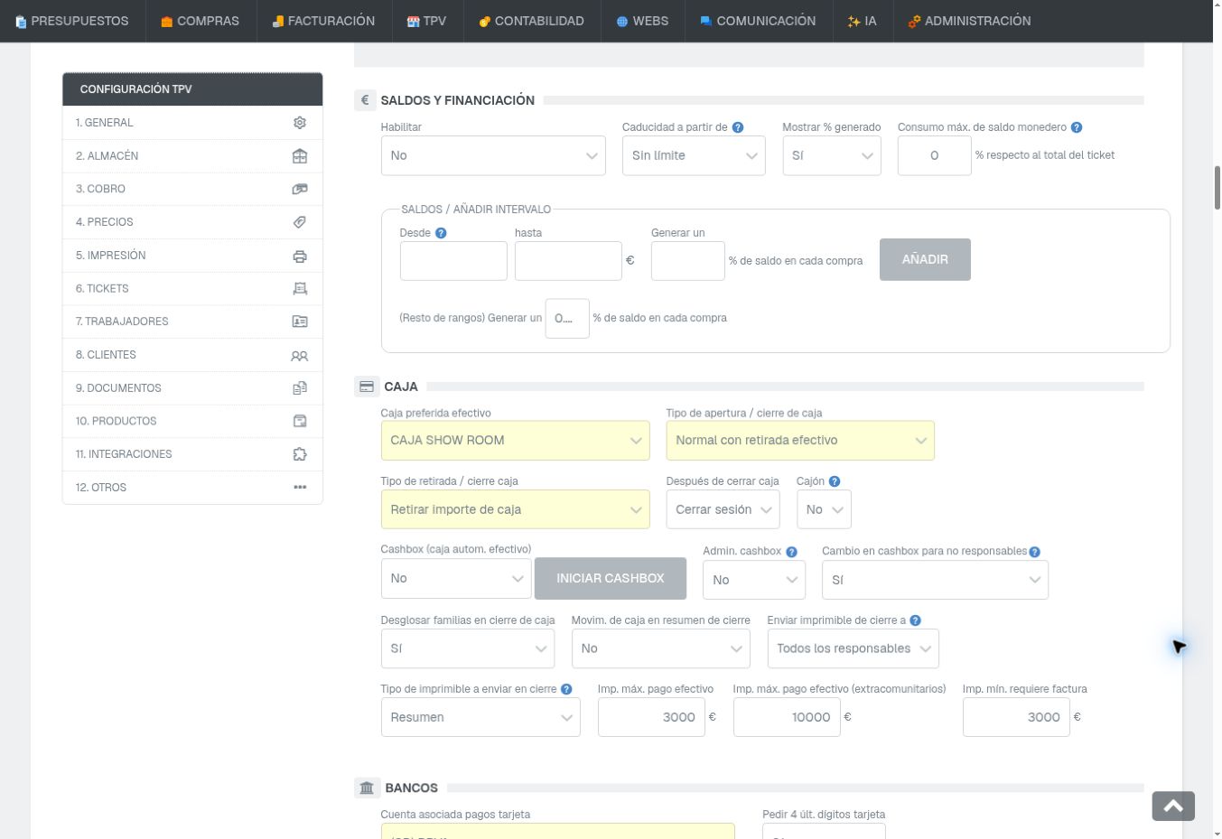The image size is (1222, 839).
Task: Click the INICIAR CASHBOX button
Action: [x=611, y=578]
